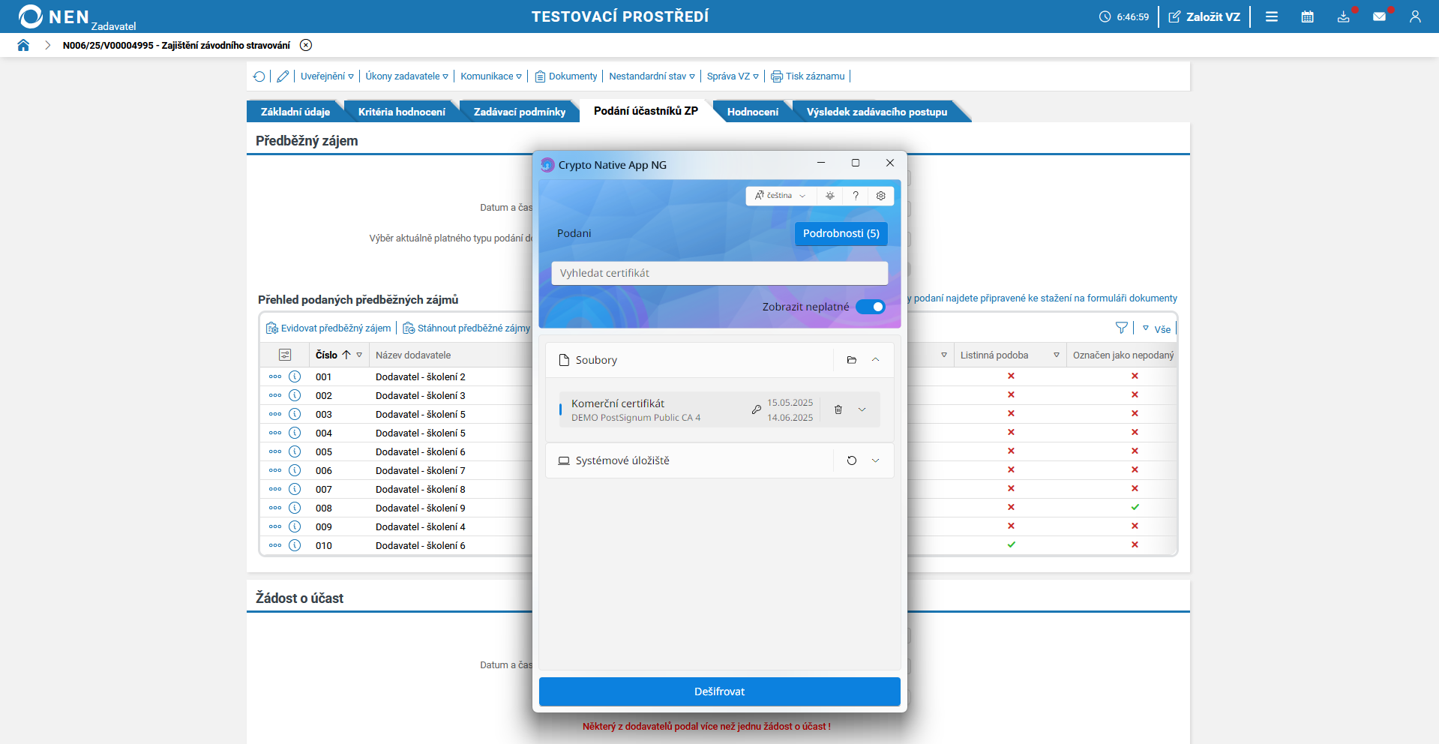This screenshot has height=744, width=1439.
Task: Show info for row 010
Action: click(295, 545)
